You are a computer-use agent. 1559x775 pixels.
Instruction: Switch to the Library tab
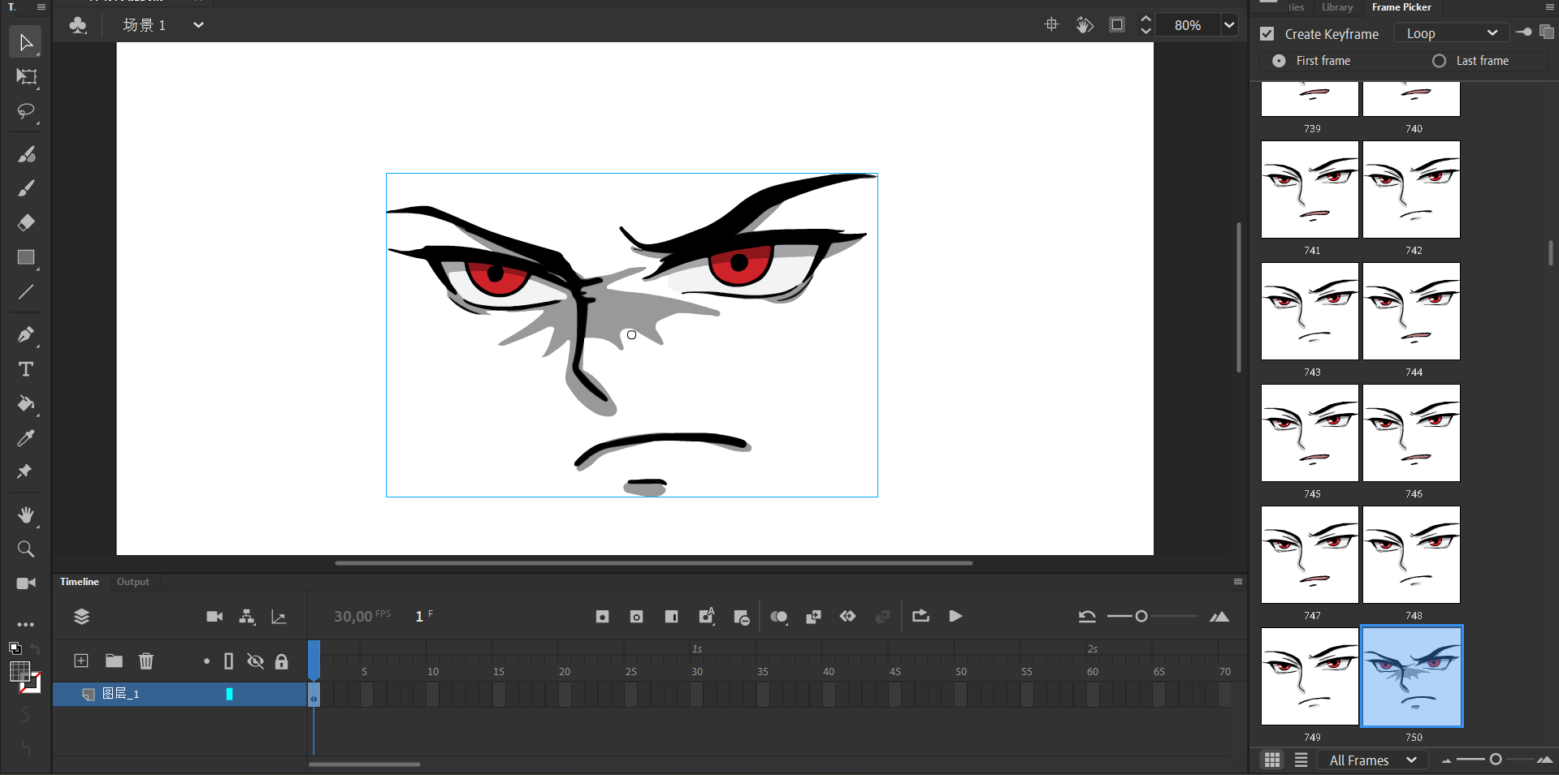tap(1336, 7)
